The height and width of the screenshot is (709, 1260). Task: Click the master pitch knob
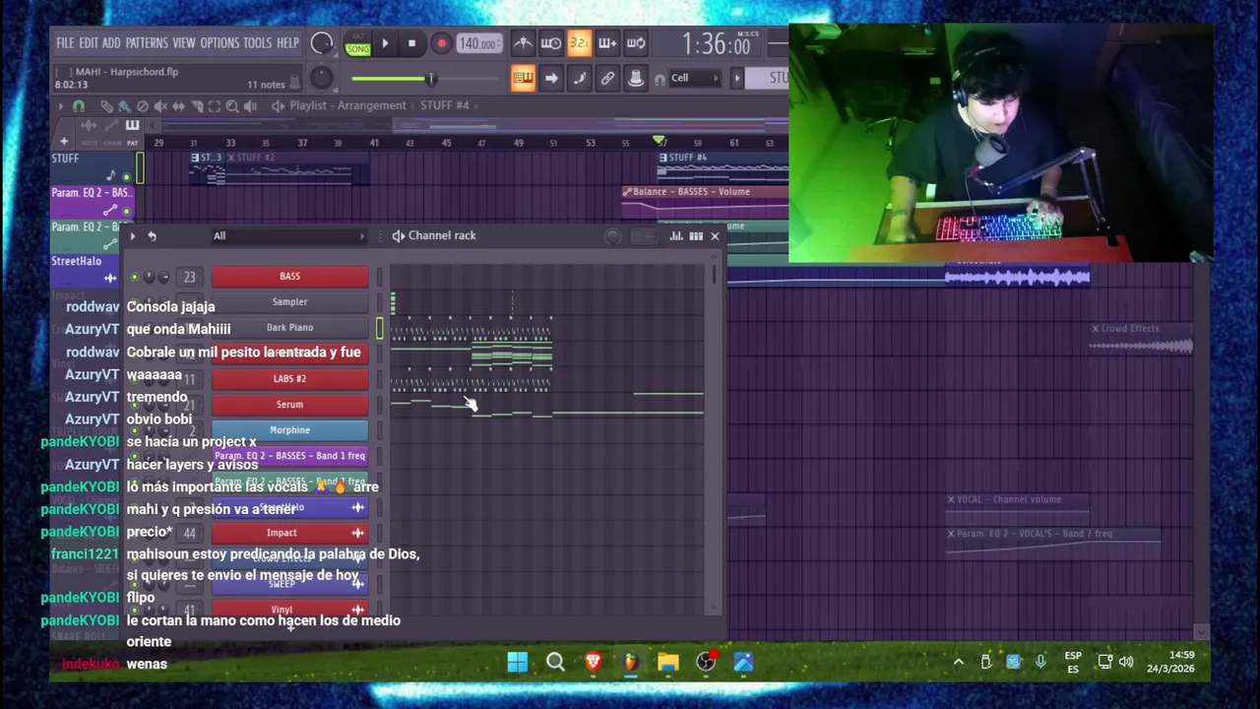(321, 77)
